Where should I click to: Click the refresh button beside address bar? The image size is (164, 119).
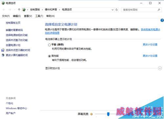click(x=116, y=10)
